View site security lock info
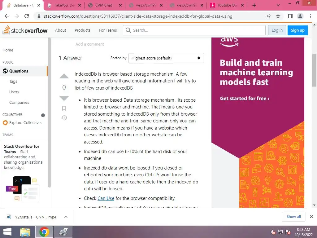317x238 pixels. pos(39,16)
